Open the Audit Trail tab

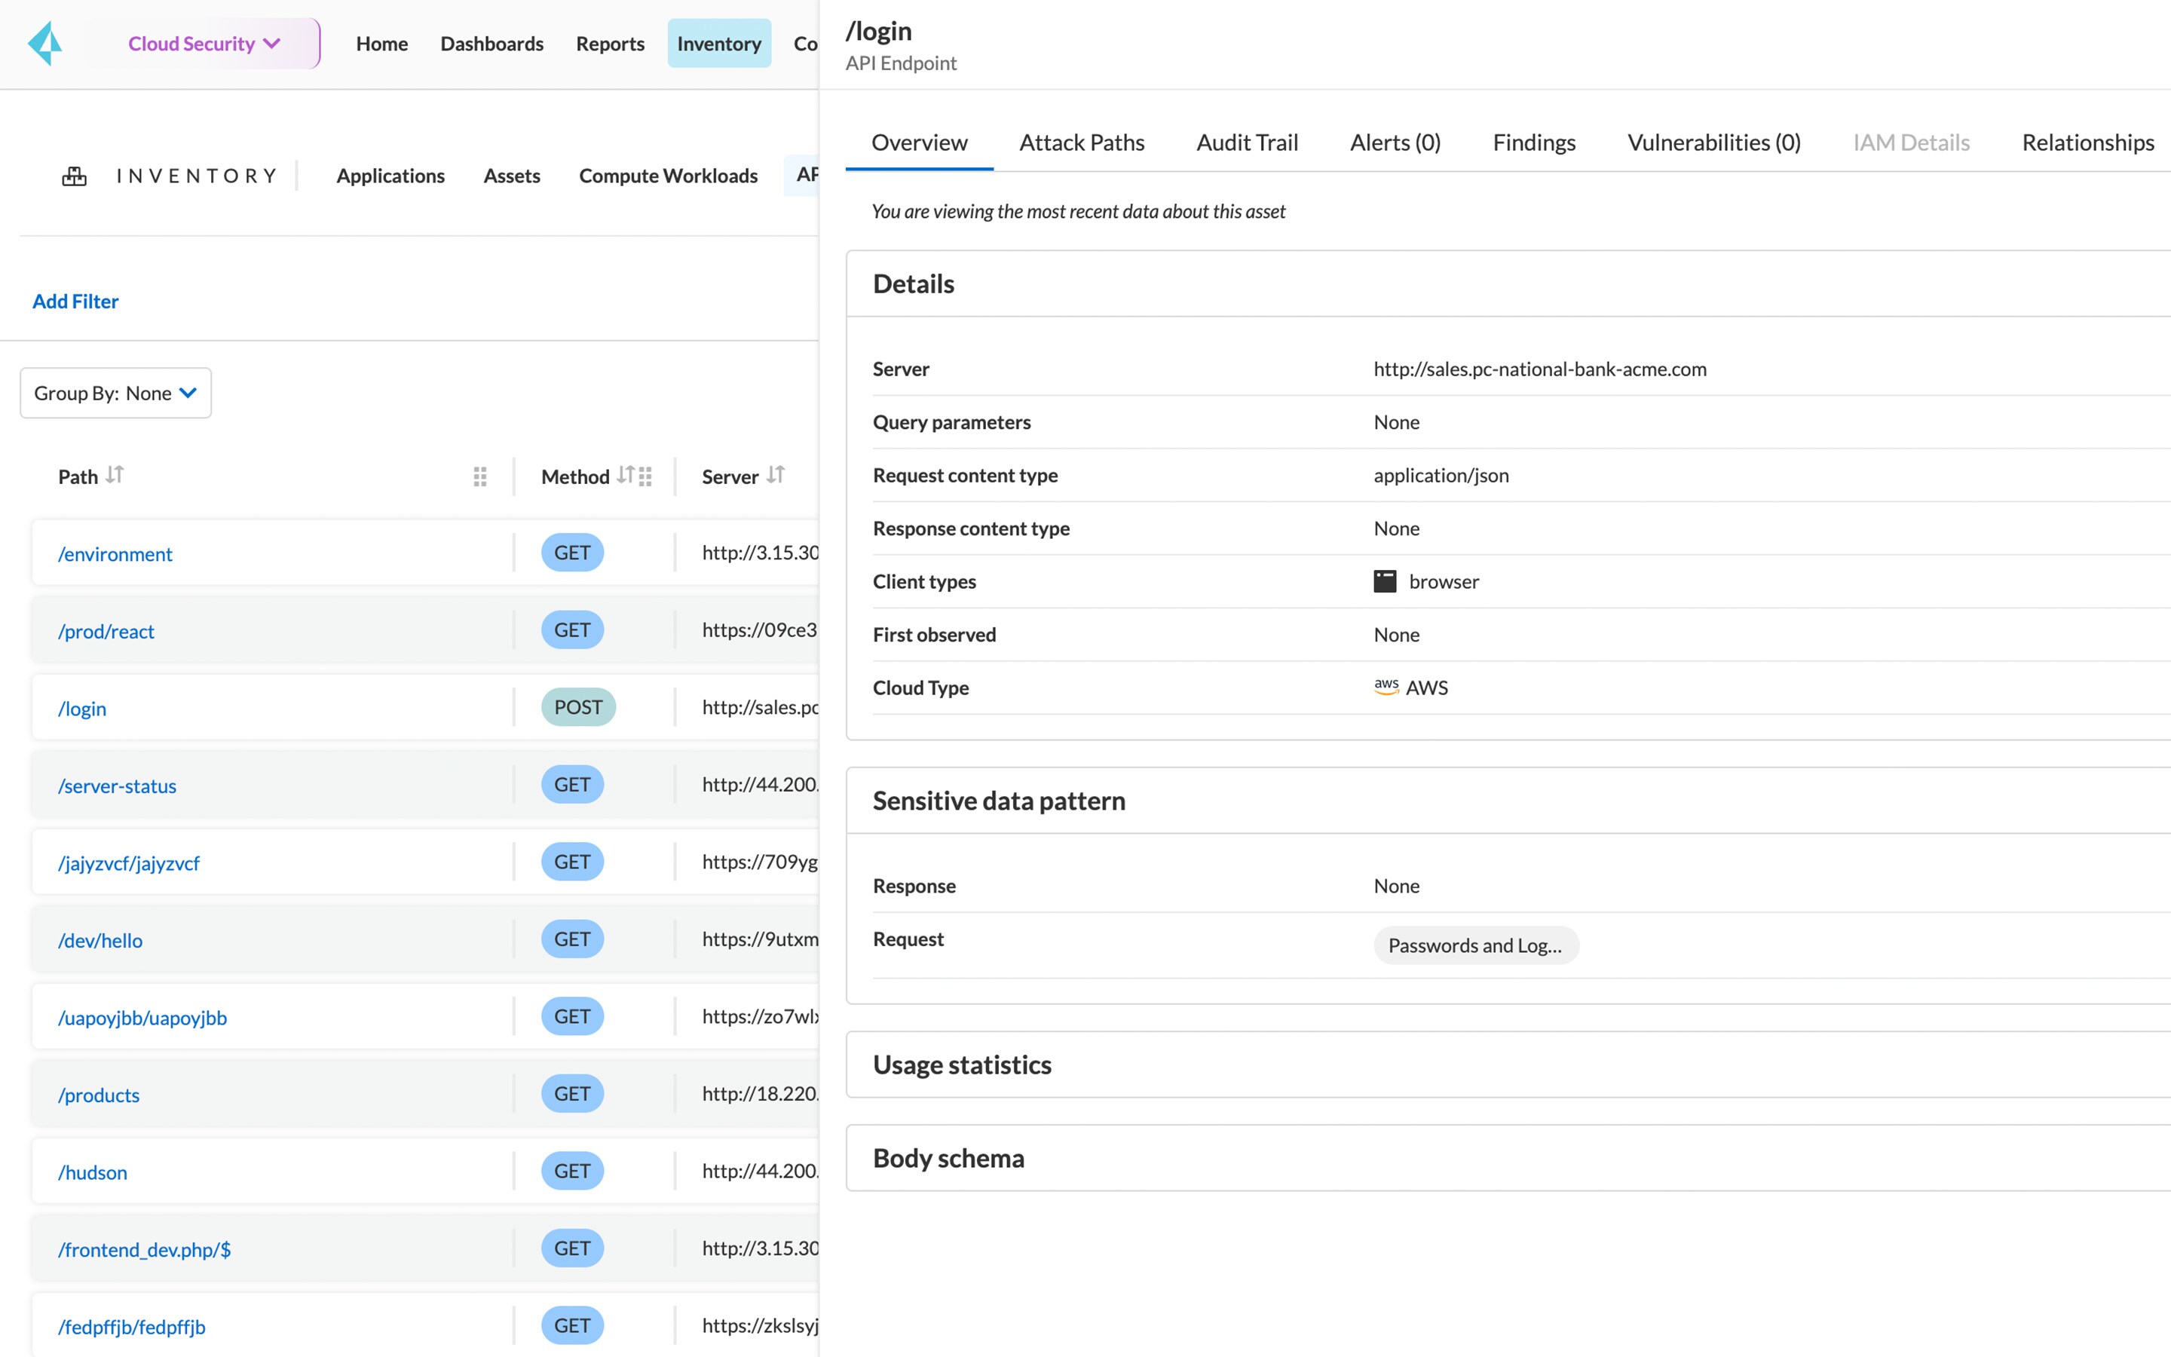click(x=1246, y=142)
